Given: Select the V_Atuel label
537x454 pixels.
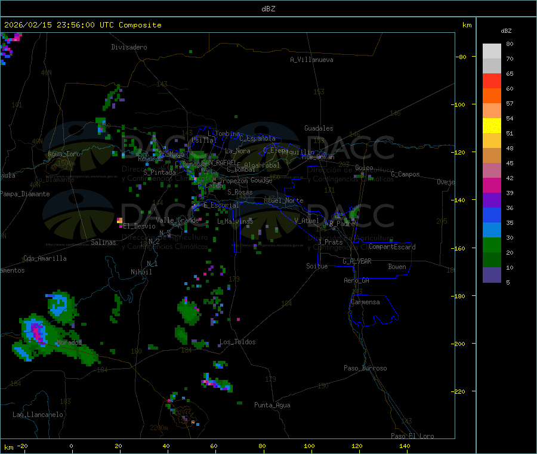Looking at the screenshot, I should pos(307,221).
